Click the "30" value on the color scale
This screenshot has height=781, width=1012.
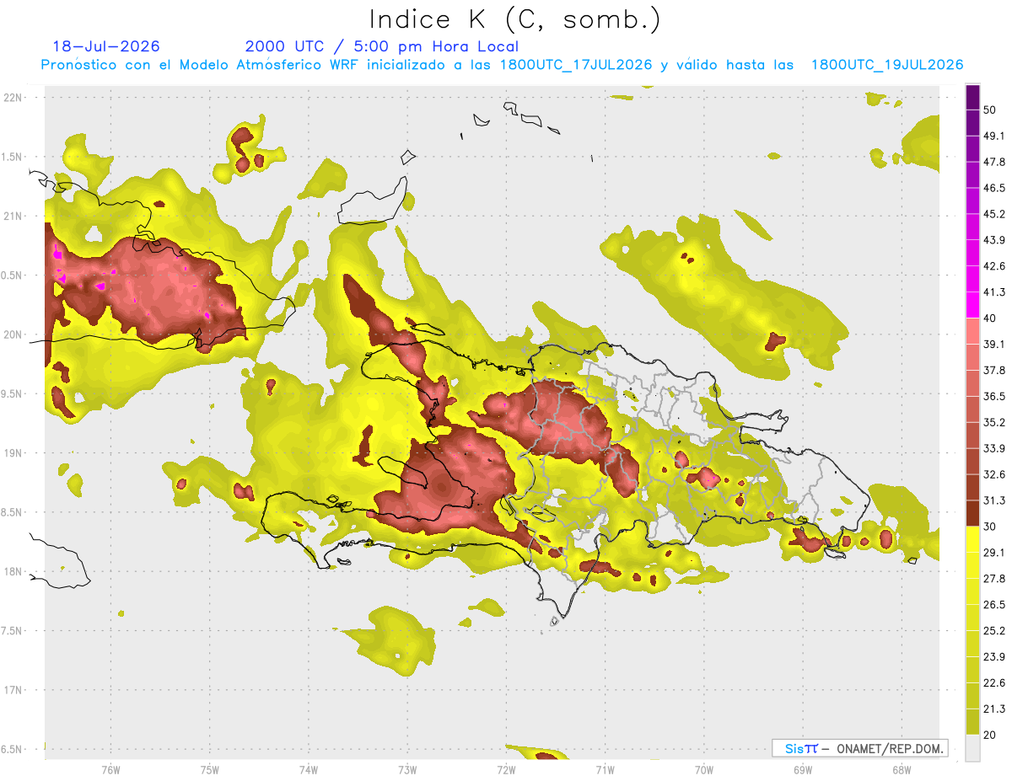point(991,527)
